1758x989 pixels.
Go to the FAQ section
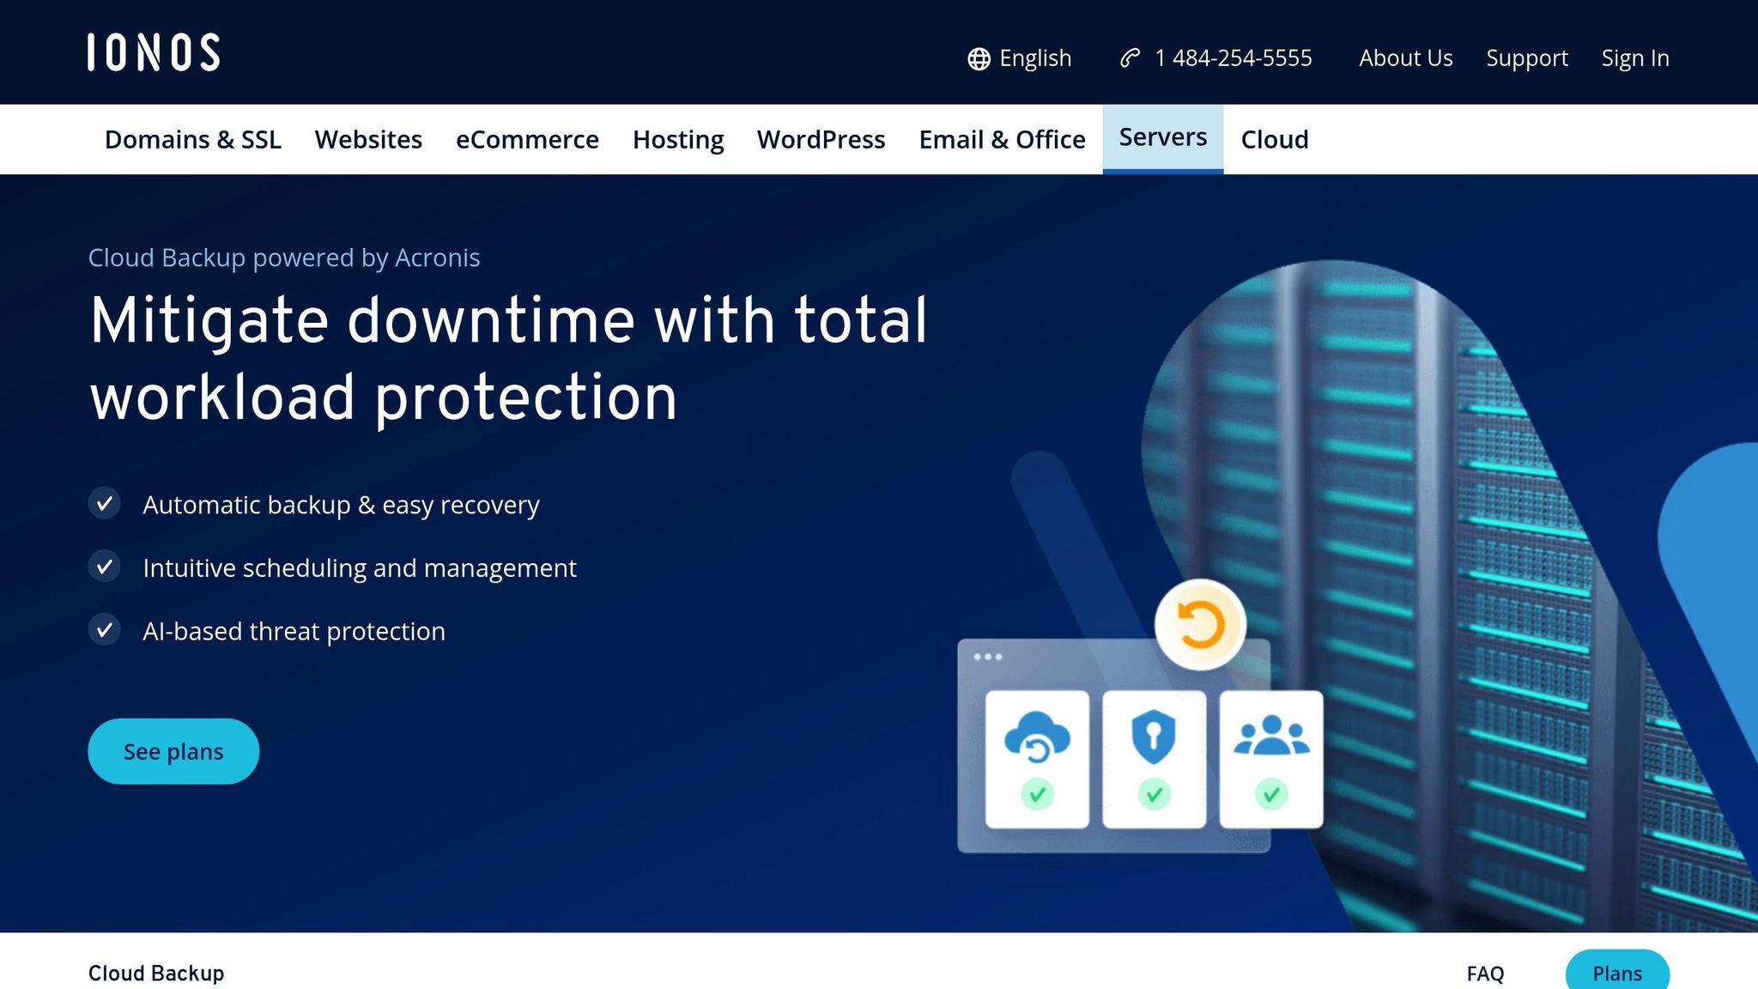(1484, 973)
